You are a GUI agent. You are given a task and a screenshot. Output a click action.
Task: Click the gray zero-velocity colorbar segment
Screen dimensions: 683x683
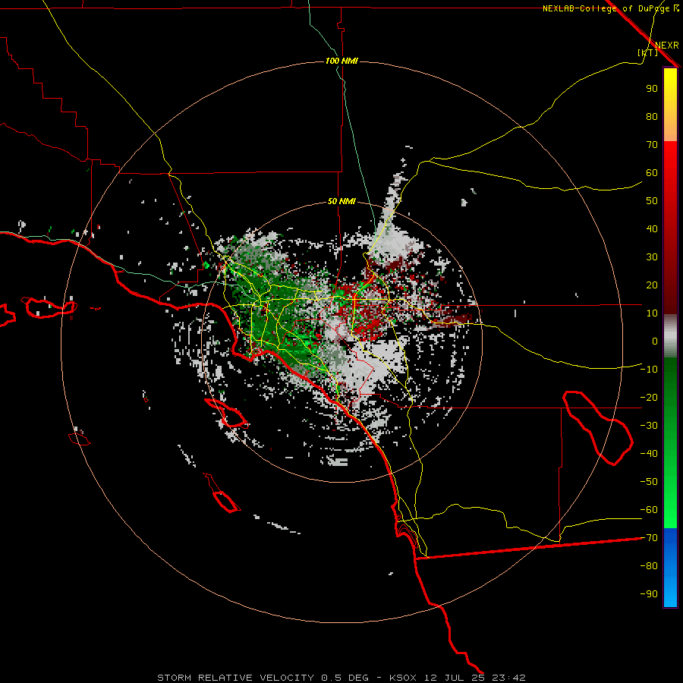[x=670, y=336]
